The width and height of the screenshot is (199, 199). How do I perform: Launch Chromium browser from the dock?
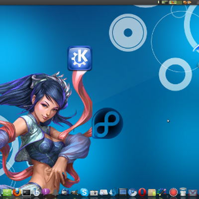click(x=132, y=192)
